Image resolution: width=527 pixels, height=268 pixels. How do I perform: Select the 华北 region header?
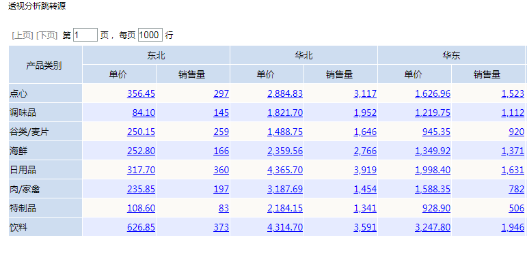(304, 55)
